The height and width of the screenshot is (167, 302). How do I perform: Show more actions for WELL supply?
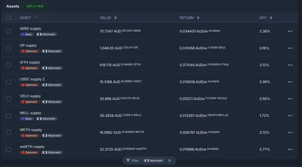tap(290, 116)
